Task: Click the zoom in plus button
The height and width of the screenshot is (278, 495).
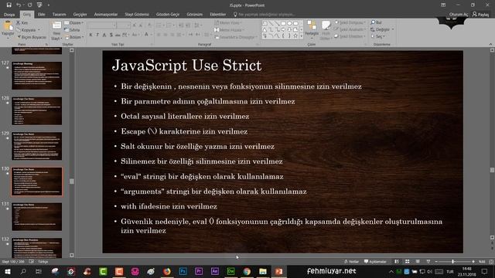Action: (473, 262)
